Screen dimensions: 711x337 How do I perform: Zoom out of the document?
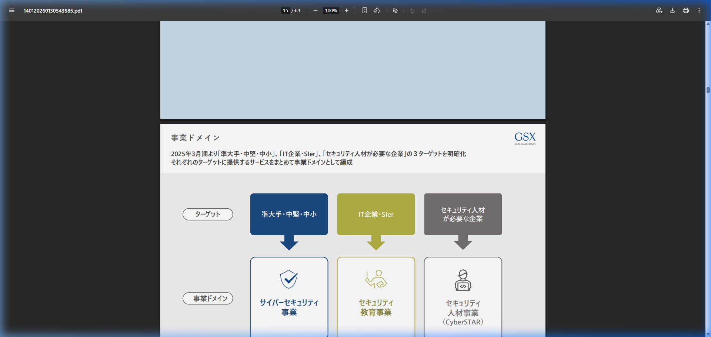[x=316, y=10]
